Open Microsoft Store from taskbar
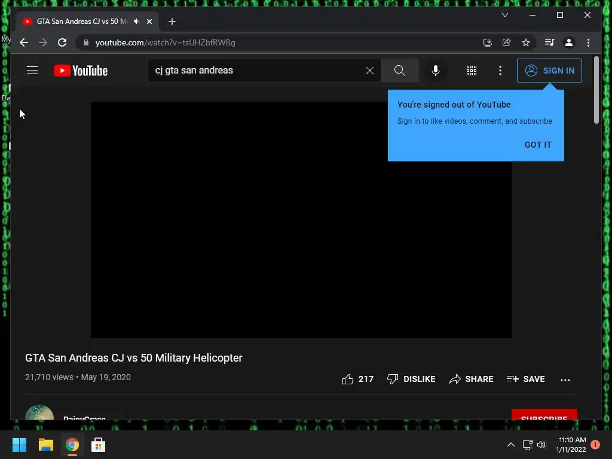Screen dimensions: 612x459 point(98,445)
